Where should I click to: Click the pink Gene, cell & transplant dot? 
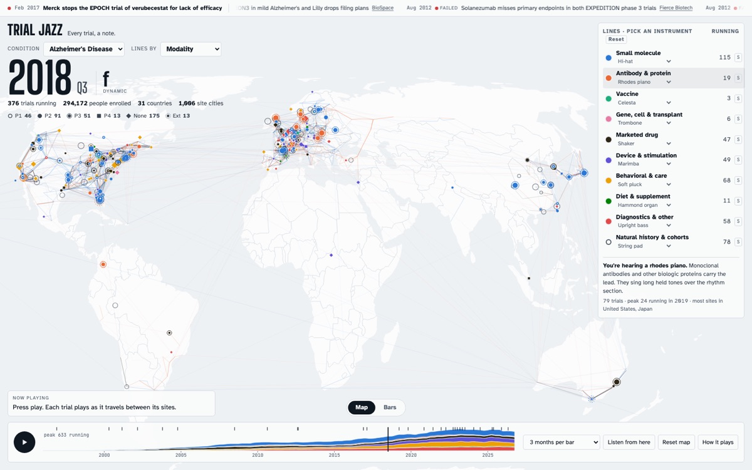608,119
